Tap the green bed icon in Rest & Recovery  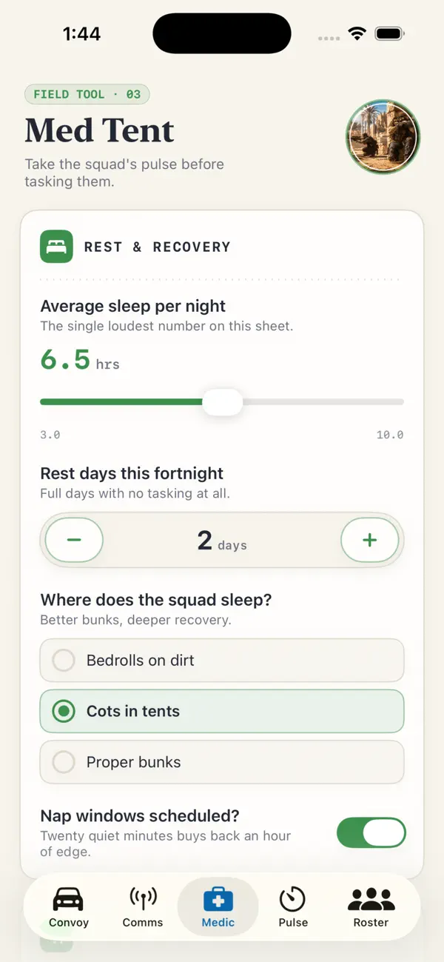point(56,247)
